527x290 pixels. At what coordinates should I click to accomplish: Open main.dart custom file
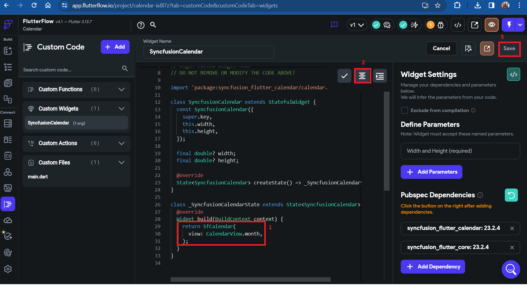click(38, 177)
